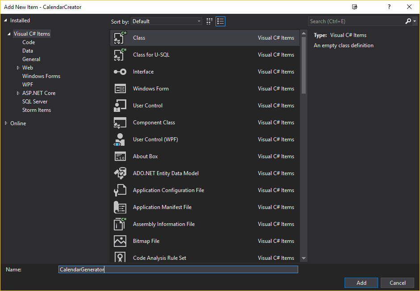This screenshot has height=291, width=420.
Task: Open the Sort by dropdown
Action: tap(167, 21)
